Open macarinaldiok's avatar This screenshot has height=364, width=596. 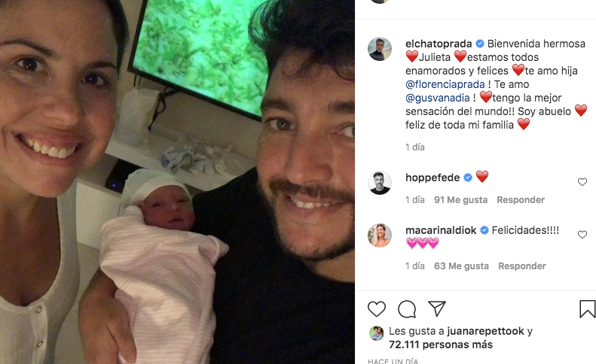coord(380,235)
